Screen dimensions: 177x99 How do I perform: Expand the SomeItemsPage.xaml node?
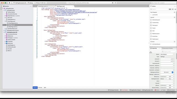tap(5, 29)
